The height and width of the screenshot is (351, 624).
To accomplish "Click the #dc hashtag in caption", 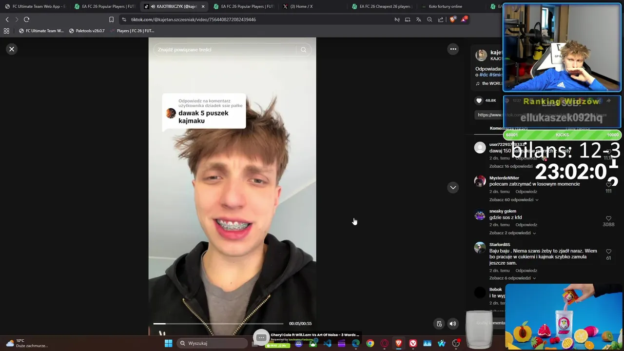I will (x=484, y=75).
